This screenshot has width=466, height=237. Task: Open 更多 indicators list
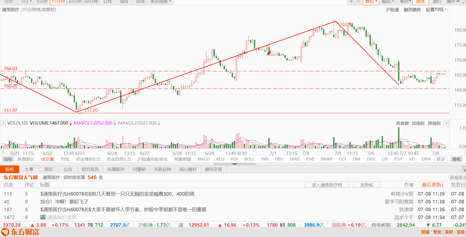click(x=441, y=159)
